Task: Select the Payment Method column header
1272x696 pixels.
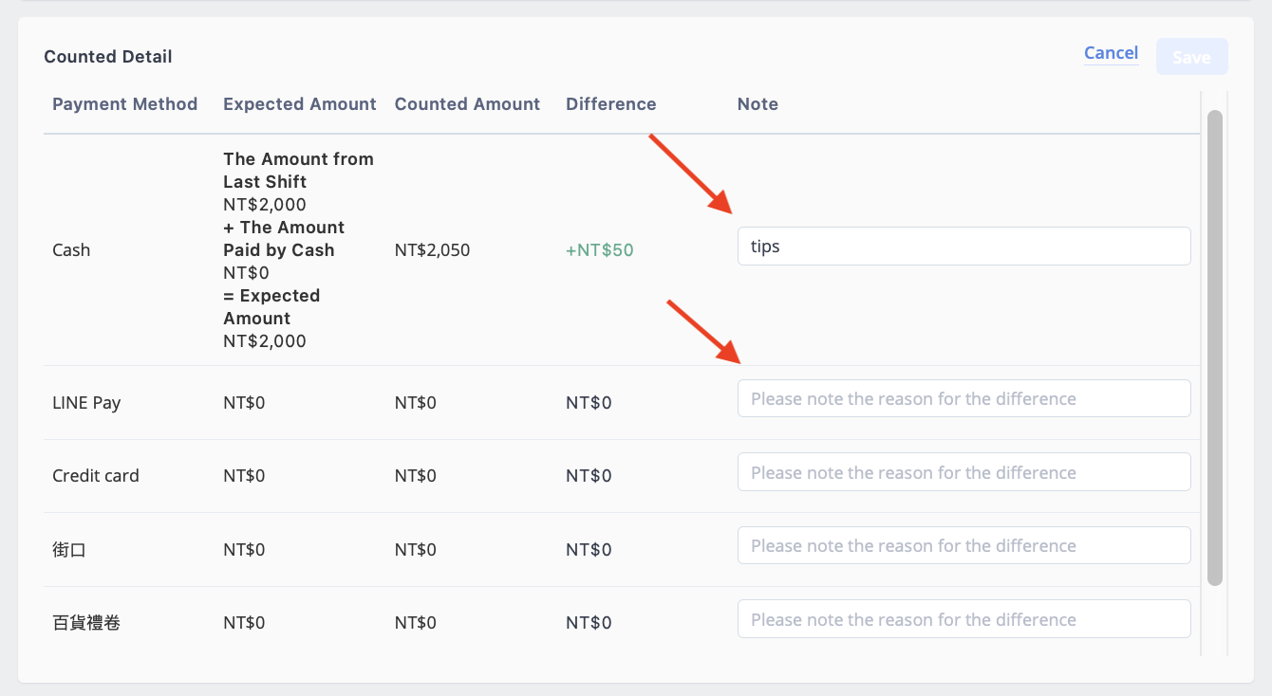Action: 124,104
